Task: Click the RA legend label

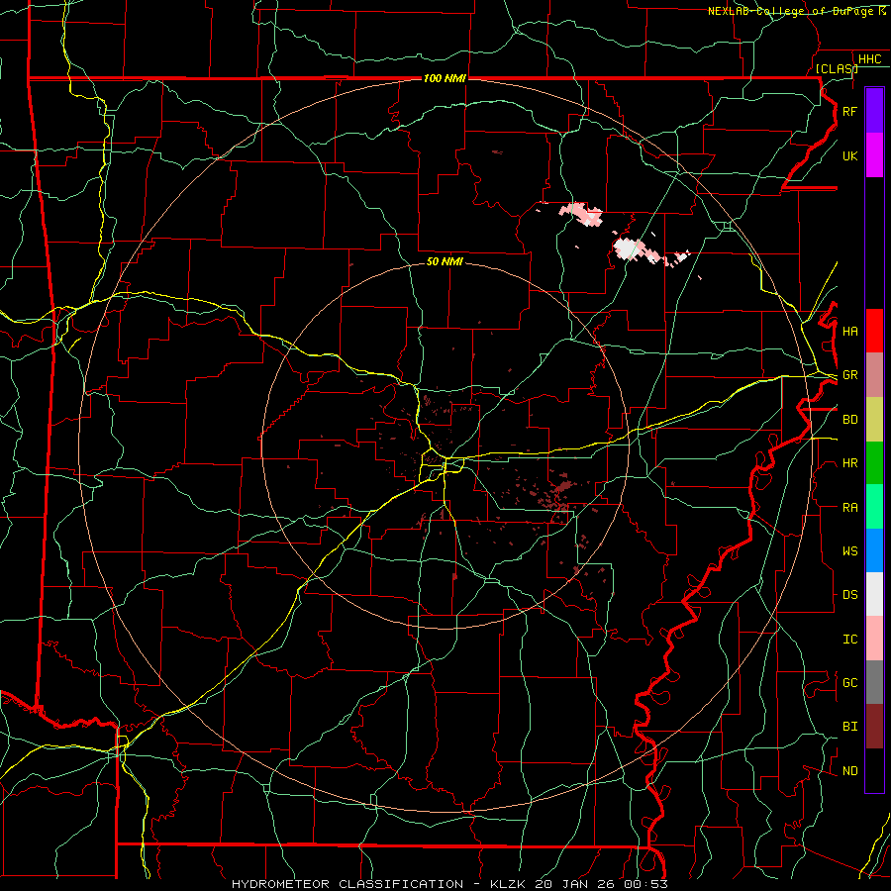Action: pos(849,507)
